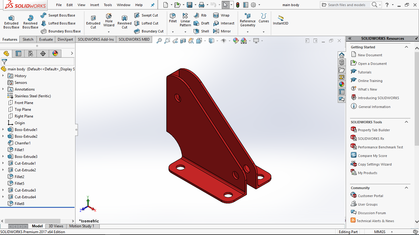Open the FeatureManager design tree tab
The height and width of the screenshot is (235, 419).
(x=6, y=54)
